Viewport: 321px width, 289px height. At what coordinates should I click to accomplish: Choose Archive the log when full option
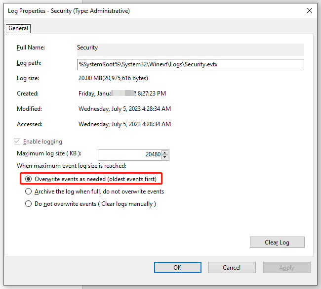(29, 192)
